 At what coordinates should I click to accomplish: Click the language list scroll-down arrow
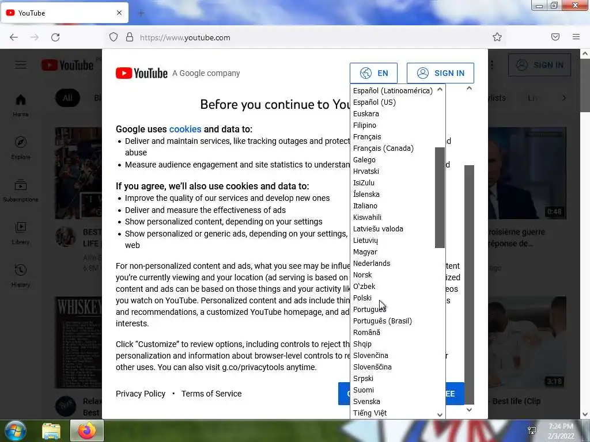coord(440,414)
